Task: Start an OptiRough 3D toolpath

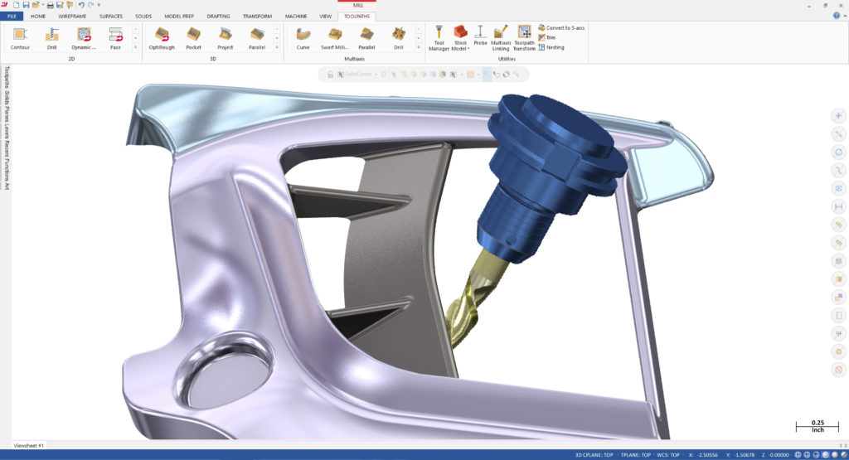Action: (x=162, y=38)
